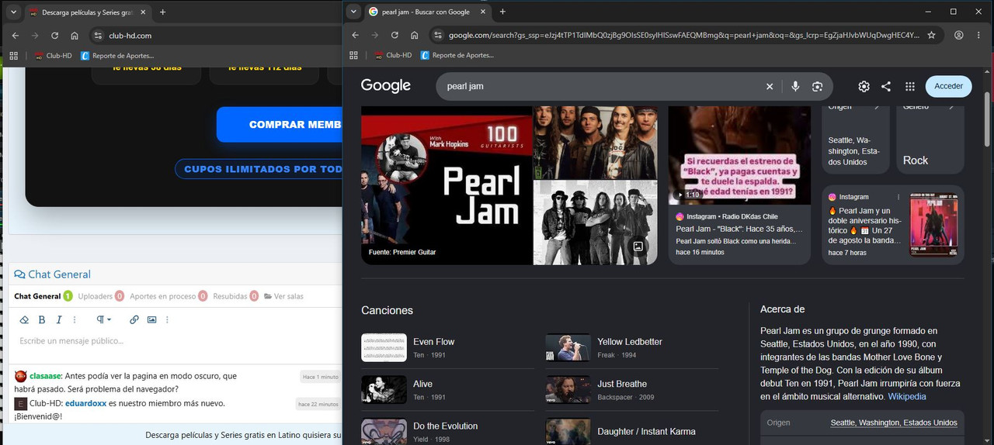Go back in the Google window
The image size is (994, 445).
click(355, 35)
